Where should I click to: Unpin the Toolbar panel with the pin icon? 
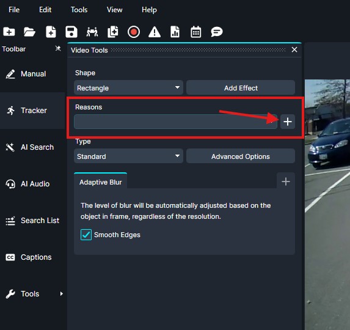coord(58,48)
